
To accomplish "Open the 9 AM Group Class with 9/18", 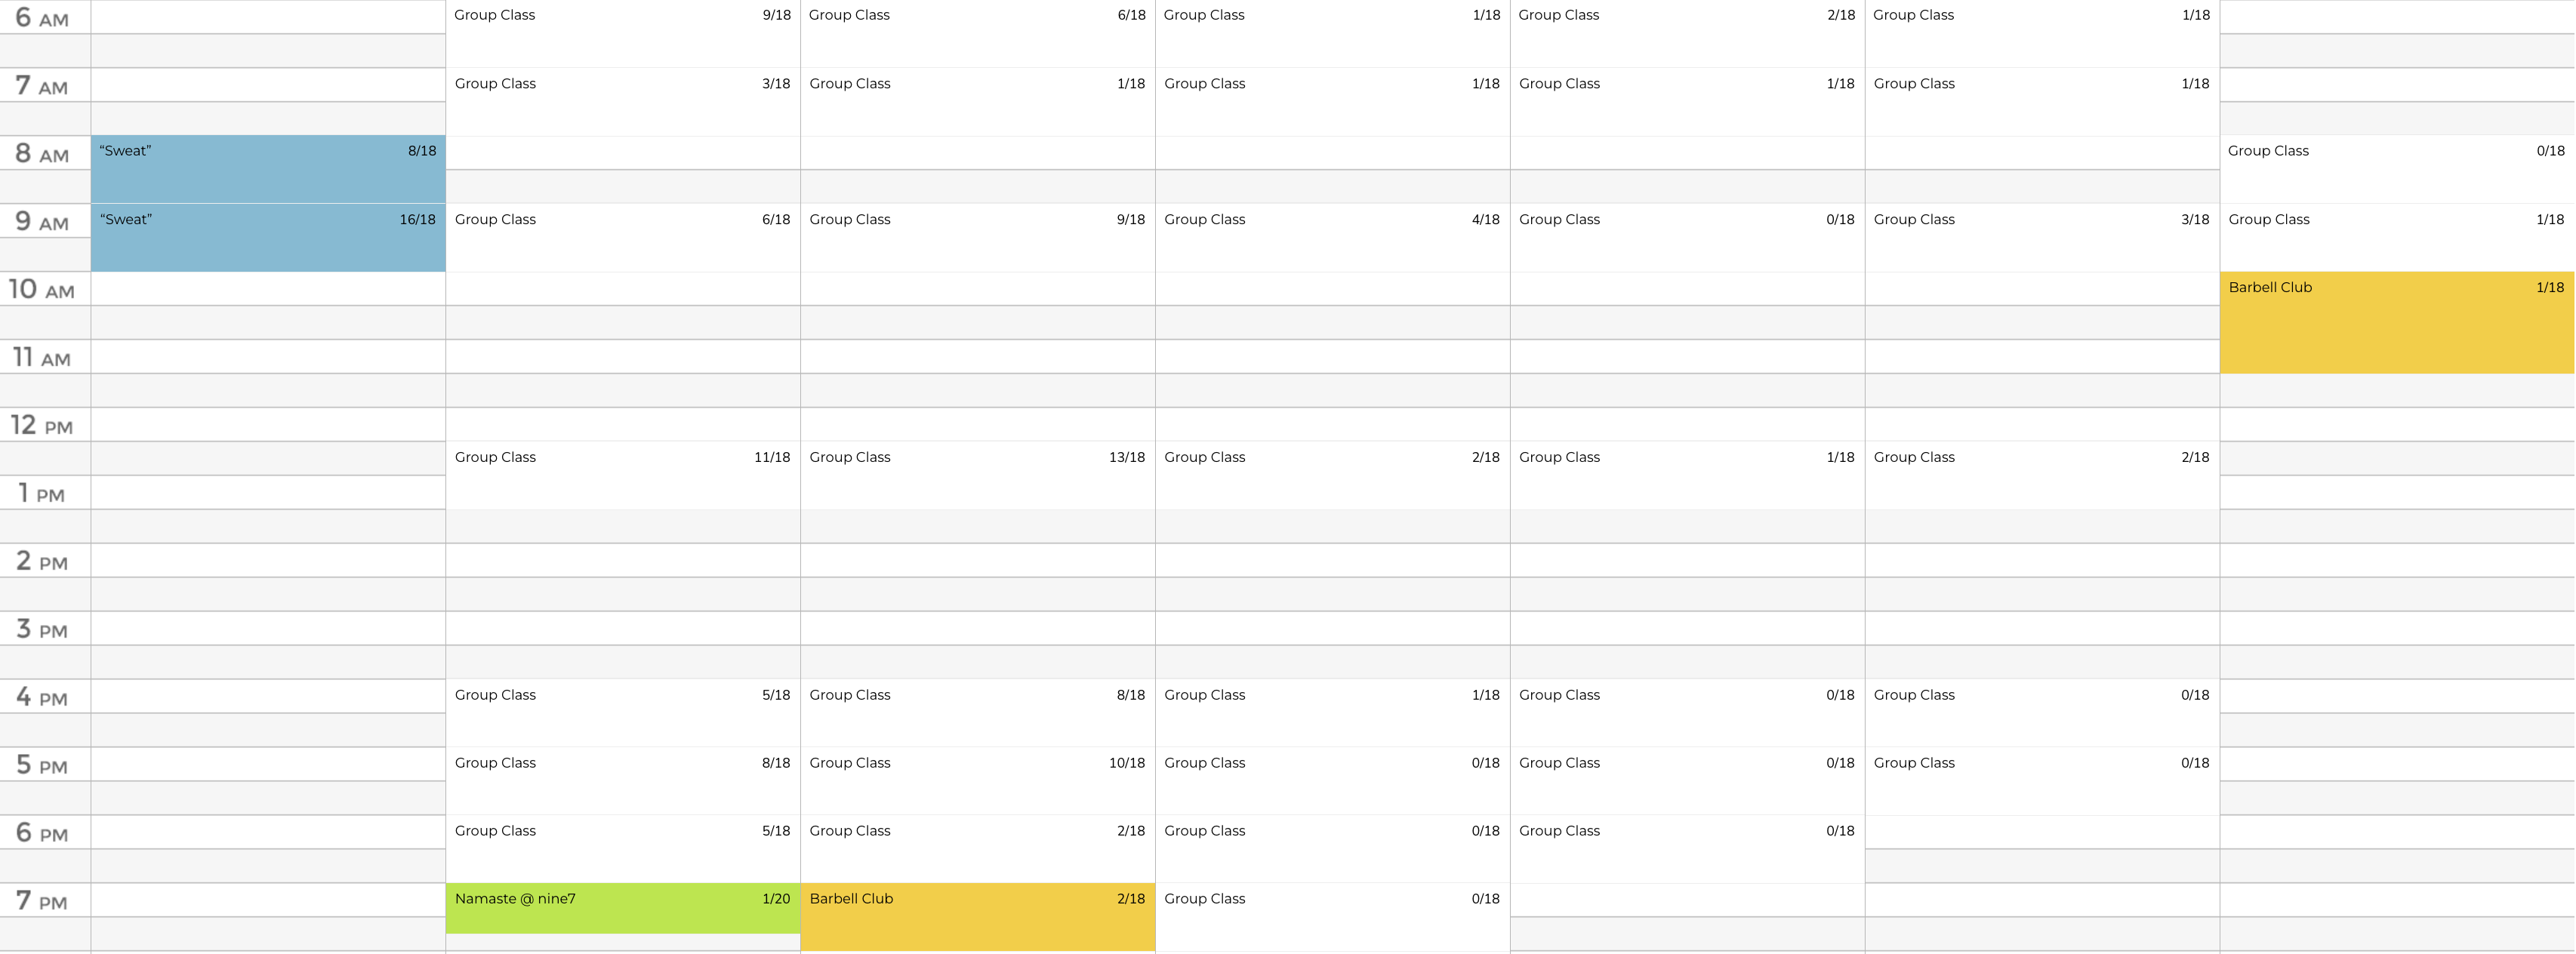I will 978,238.
